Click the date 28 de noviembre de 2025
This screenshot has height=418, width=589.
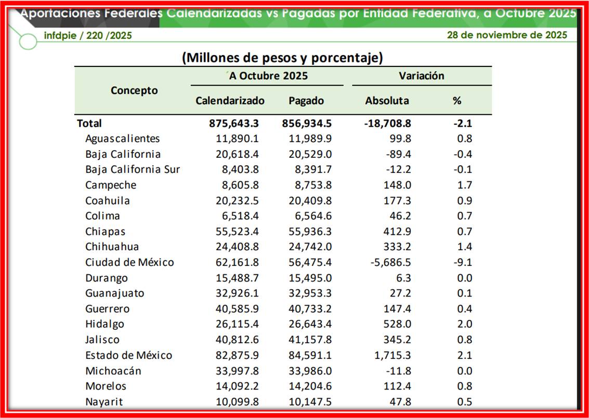[x=506, y=35]
